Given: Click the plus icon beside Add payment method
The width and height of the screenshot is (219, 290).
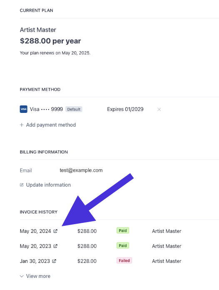Looking at the screenshot, I should (22, 125).
